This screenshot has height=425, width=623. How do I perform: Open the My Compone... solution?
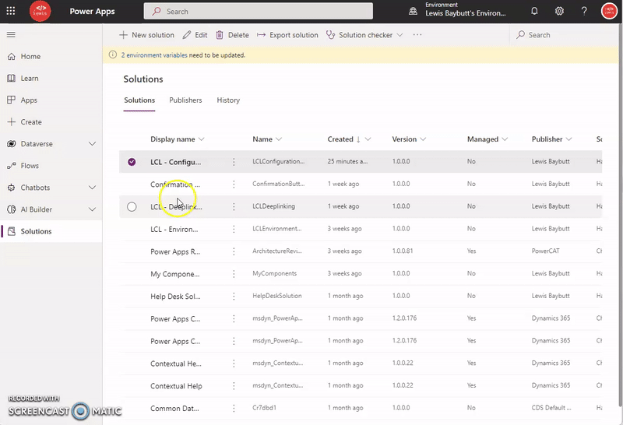coord(174,274)
